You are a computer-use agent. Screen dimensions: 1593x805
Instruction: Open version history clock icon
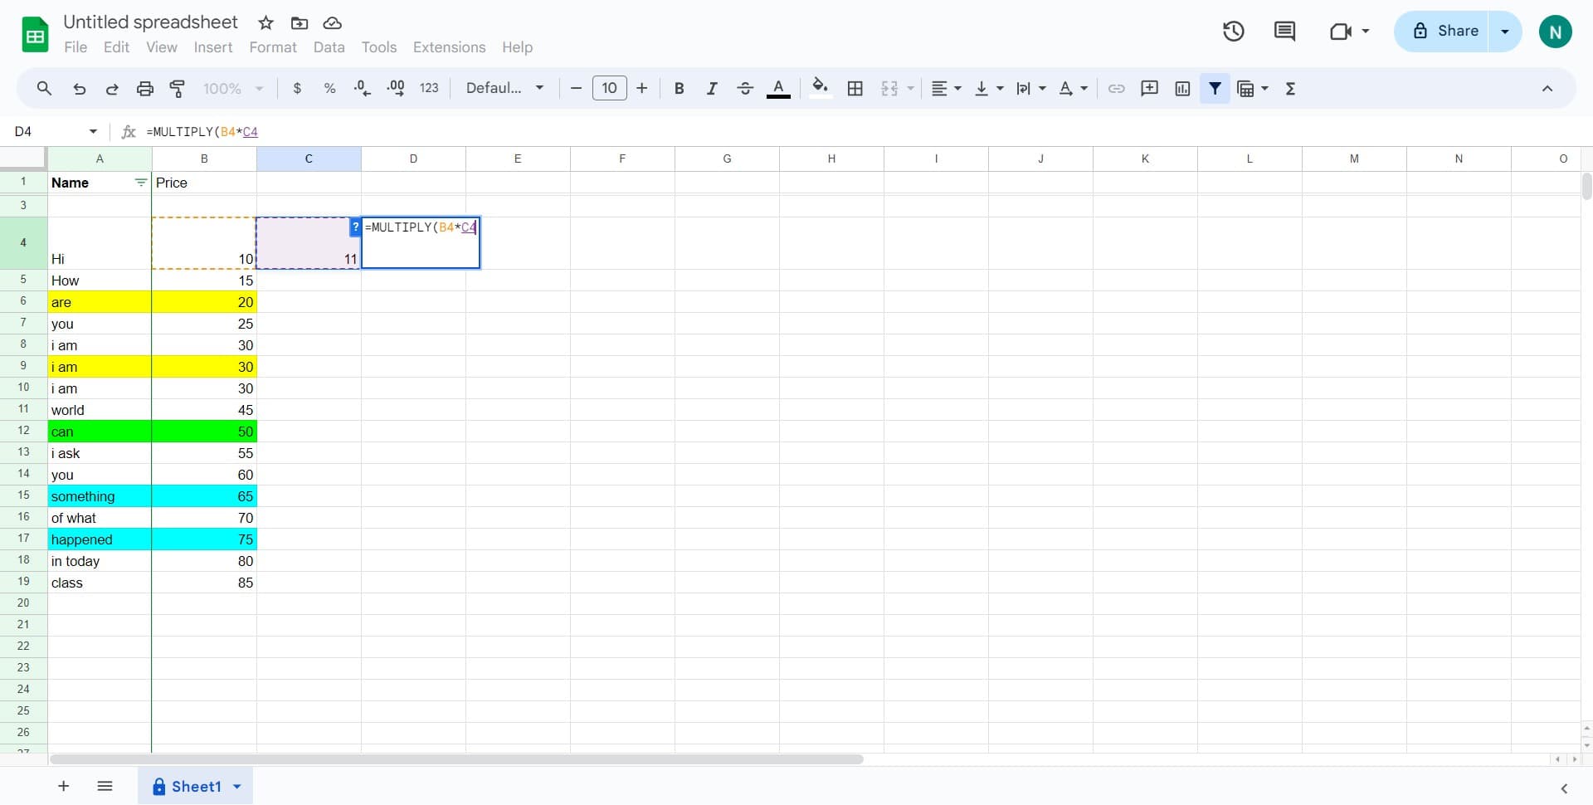point(1233,32)
